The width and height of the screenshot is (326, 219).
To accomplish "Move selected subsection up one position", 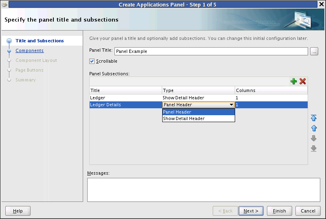I will pyautogui.click(x=313, y=128).
